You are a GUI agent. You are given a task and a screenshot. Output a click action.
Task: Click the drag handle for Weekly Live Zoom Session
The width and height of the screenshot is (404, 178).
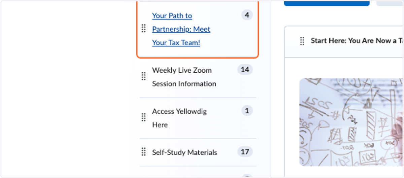[143, 76]
